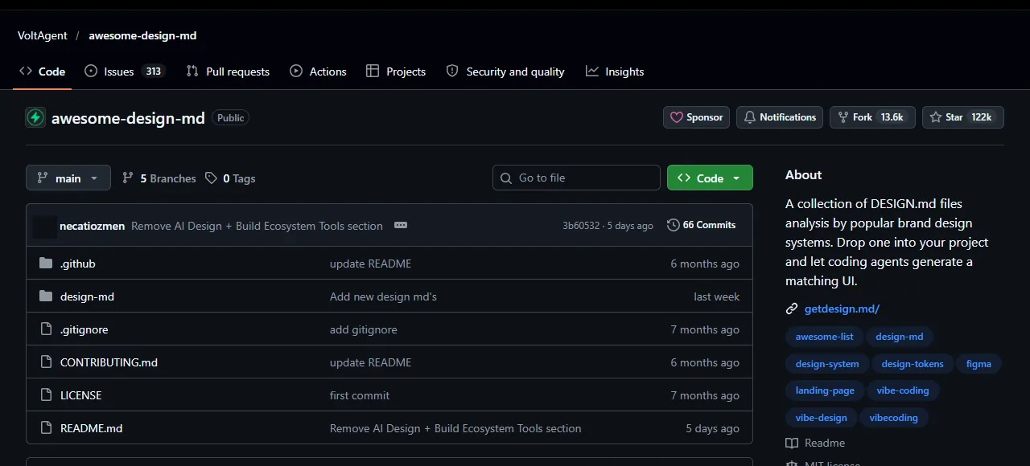The height and width of the screenshot is (466, 1030).
Task: Open the Insights tab
Action: coord(615,72)
